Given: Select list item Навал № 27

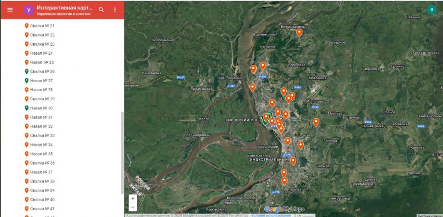Looking at the screenshot, I should coord(41,81).
